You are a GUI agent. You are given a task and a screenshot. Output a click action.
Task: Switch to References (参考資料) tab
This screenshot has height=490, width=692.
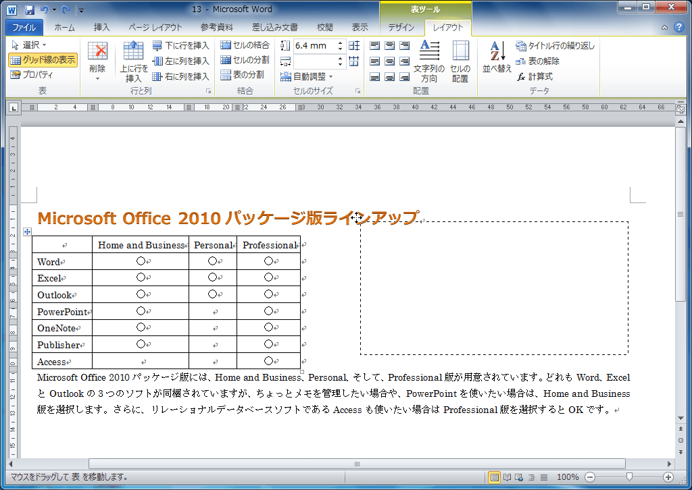217,27
